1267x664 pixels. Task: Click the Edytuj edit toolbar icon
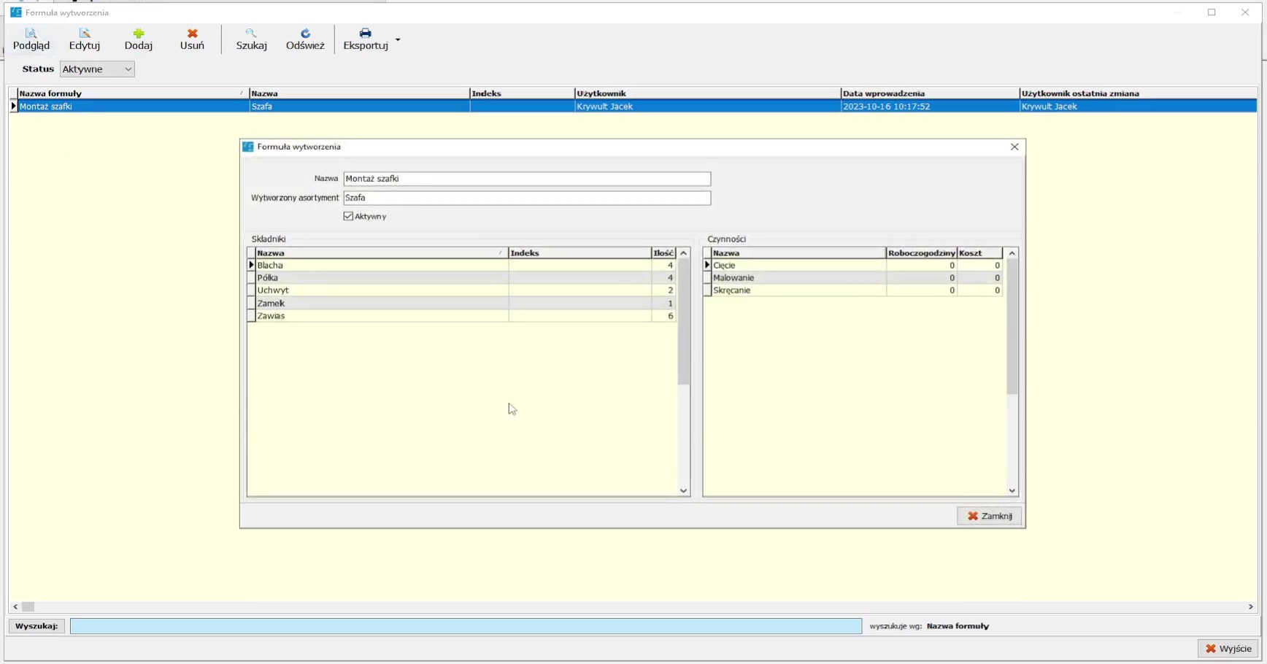pyautogui.click(x=85, y=34)
